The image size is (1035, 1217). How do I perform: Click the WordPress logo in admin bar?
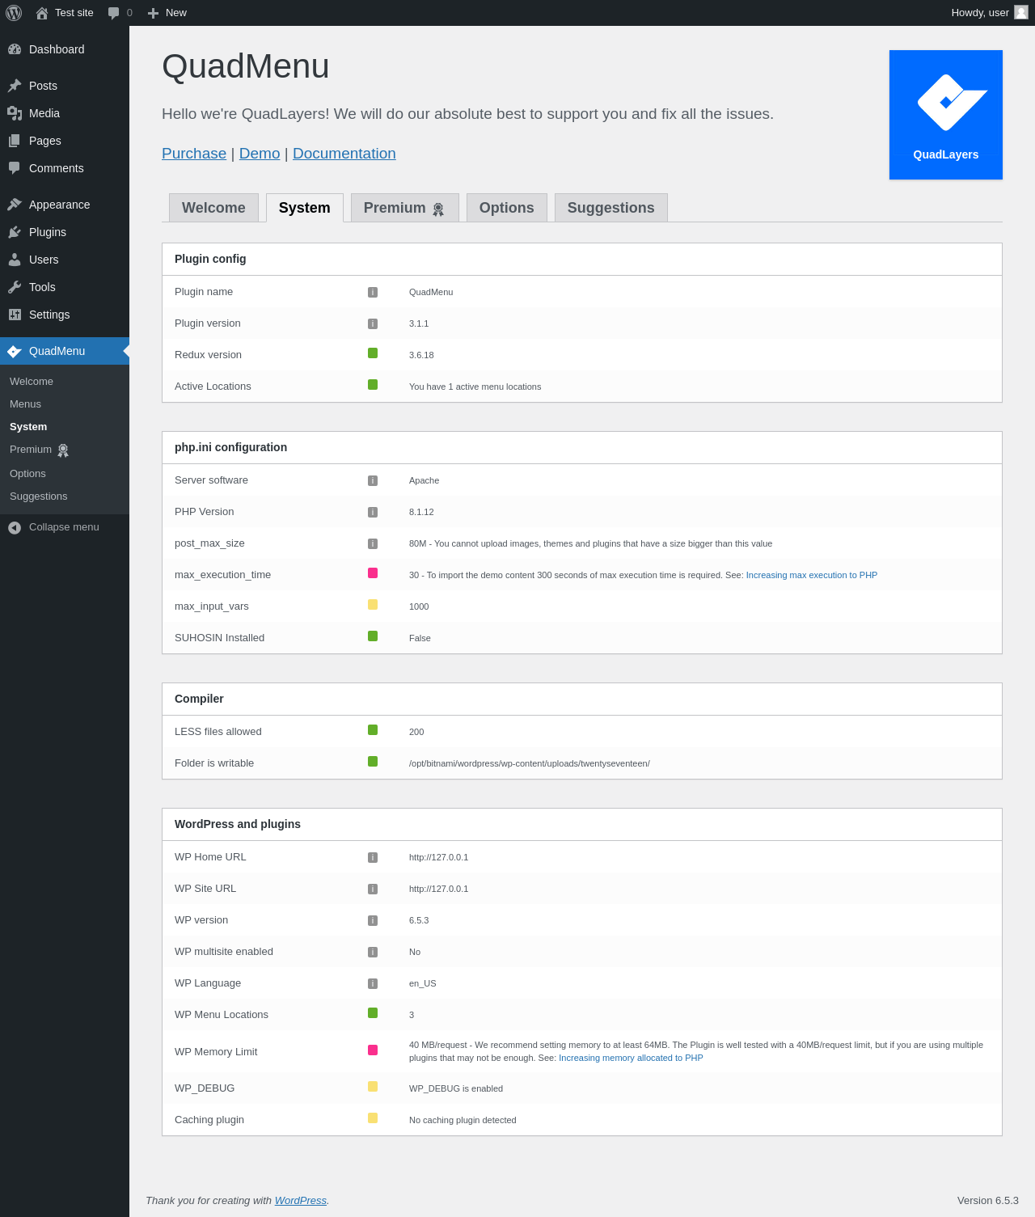coord(14,13)
